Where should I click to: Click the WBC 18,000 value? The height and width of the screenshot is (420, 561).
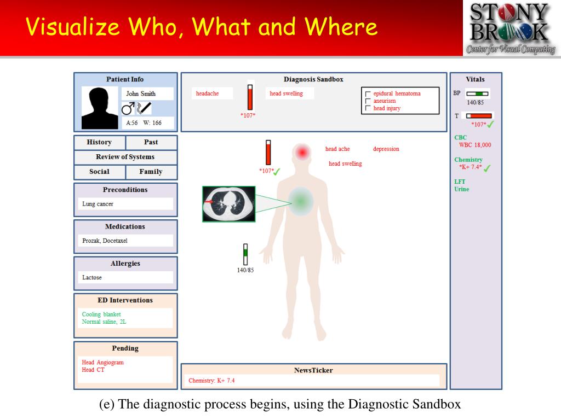click(475, 145)
